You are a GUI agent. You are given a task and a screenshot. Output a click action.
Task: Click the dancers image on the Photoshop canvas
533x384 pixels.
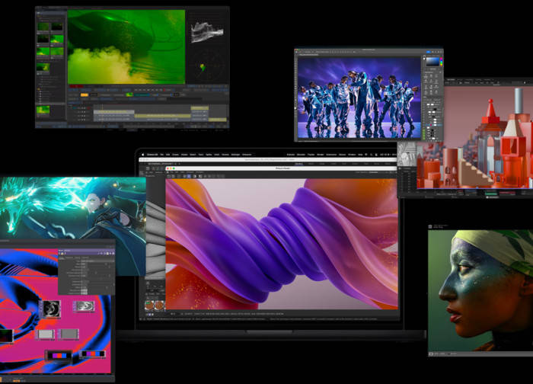click(x=358, y=95)
